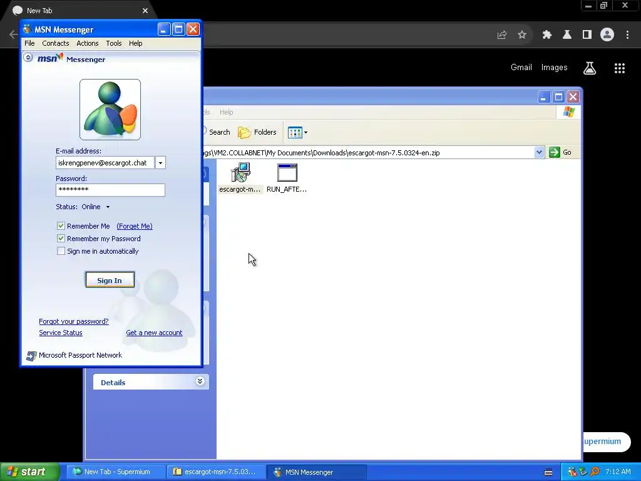Open the Actions menu
641x481 pixels.
tap(88, 43)
